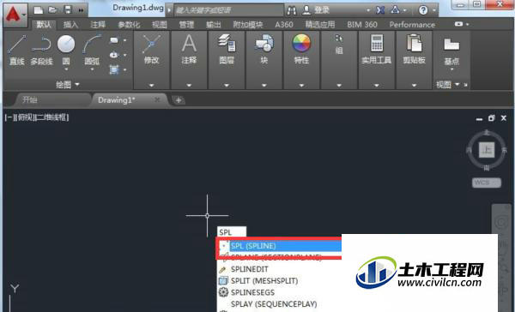515x312 pixels.
Task: Click the Open file icon in quick access toolbar
Action: click(53, 10)
